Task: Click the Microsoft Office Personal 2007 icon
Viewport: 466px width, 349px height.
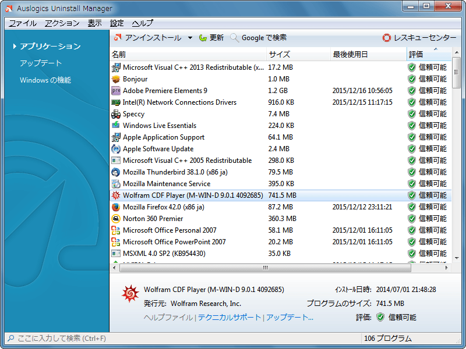Action: pos(115,230)
